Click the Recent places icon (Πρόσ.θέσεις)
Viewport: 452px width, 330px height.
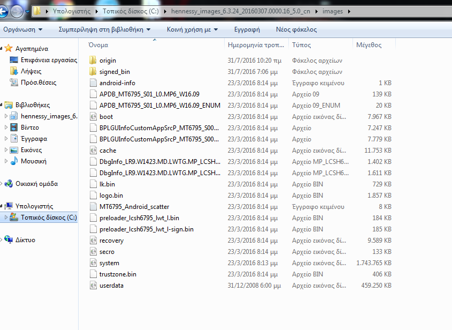(14, 82)
